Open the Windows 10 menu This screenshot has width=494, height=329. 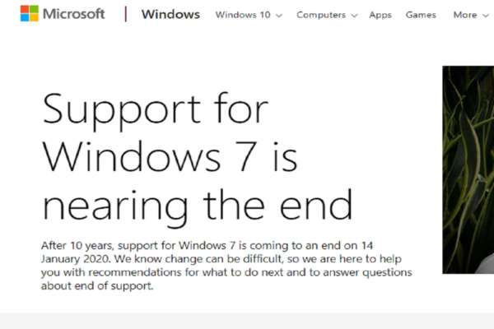[243, 15]
